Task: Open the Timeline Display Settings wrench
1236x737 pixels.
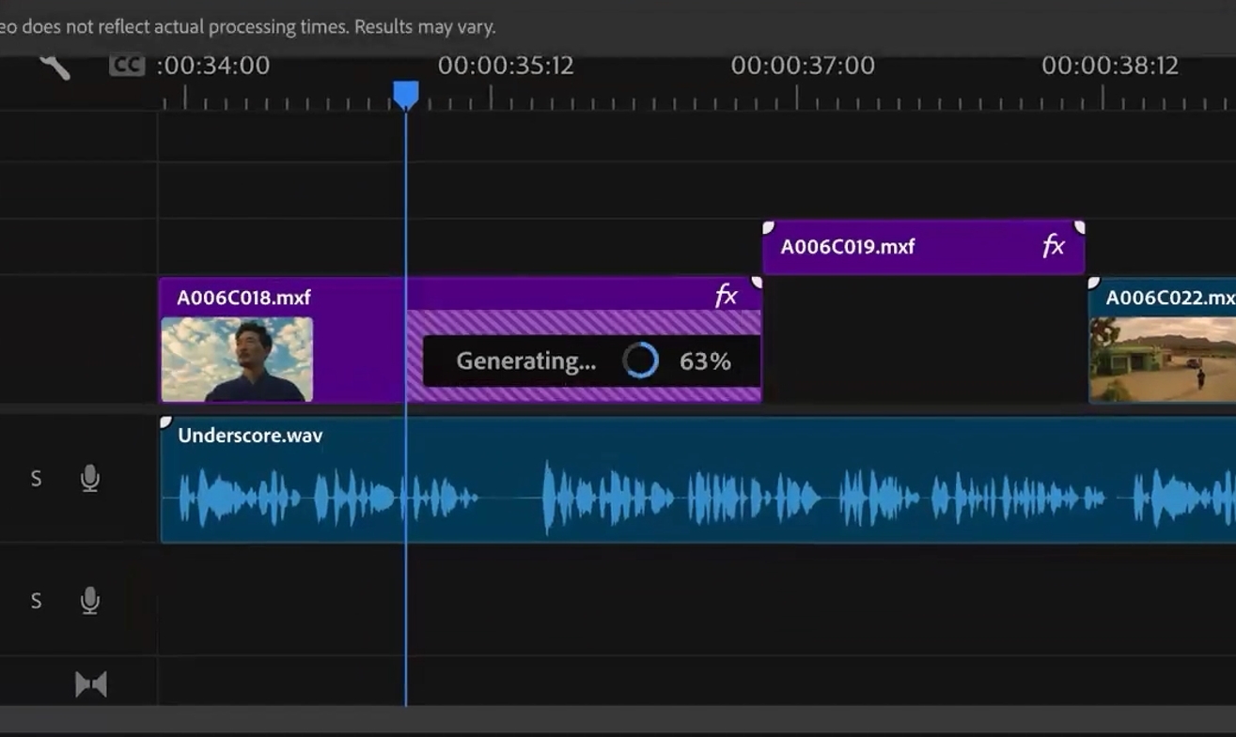Action: 55,66
